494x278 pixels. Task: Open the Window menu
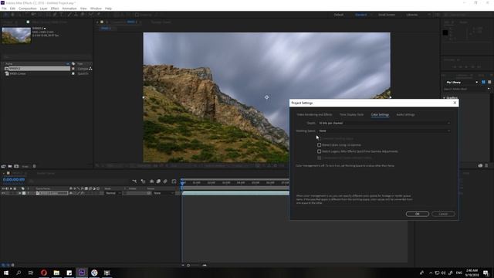click(96, 8)
